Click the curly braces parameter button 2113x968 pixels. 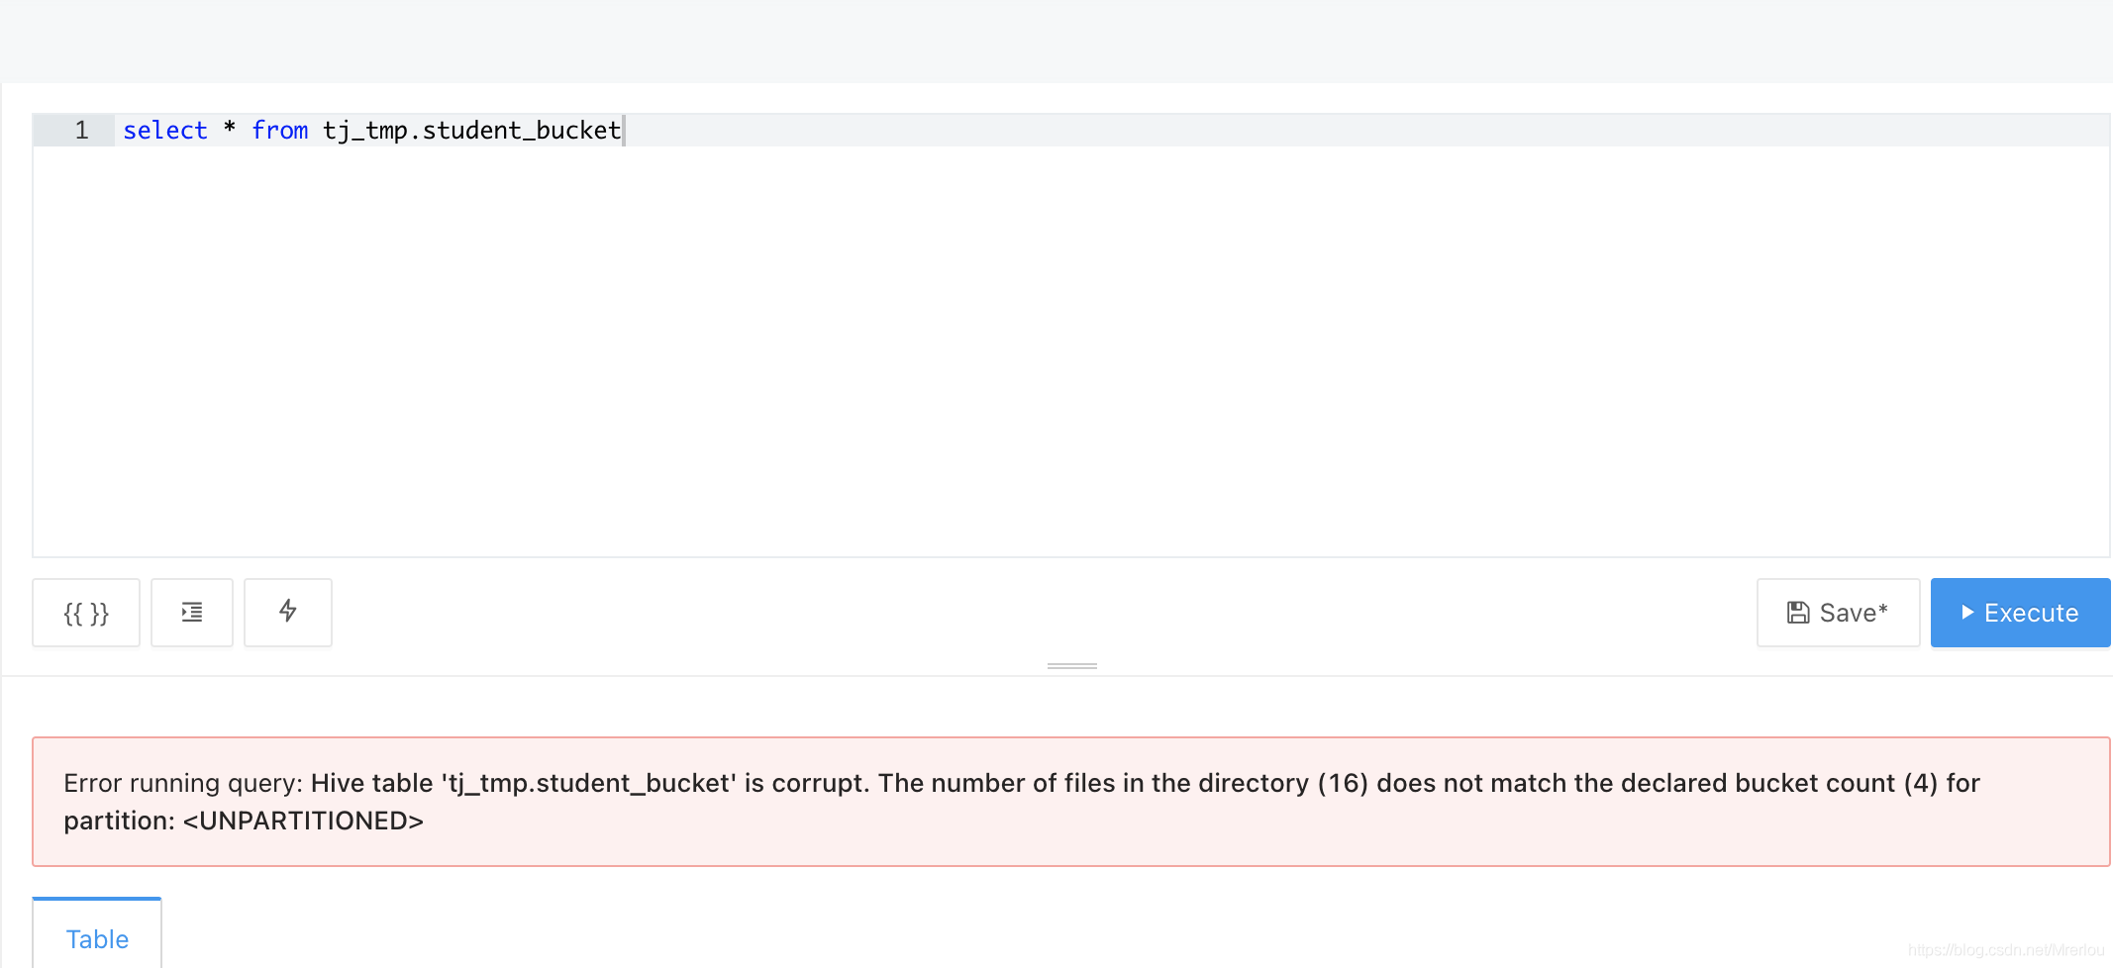coord(86,613)
